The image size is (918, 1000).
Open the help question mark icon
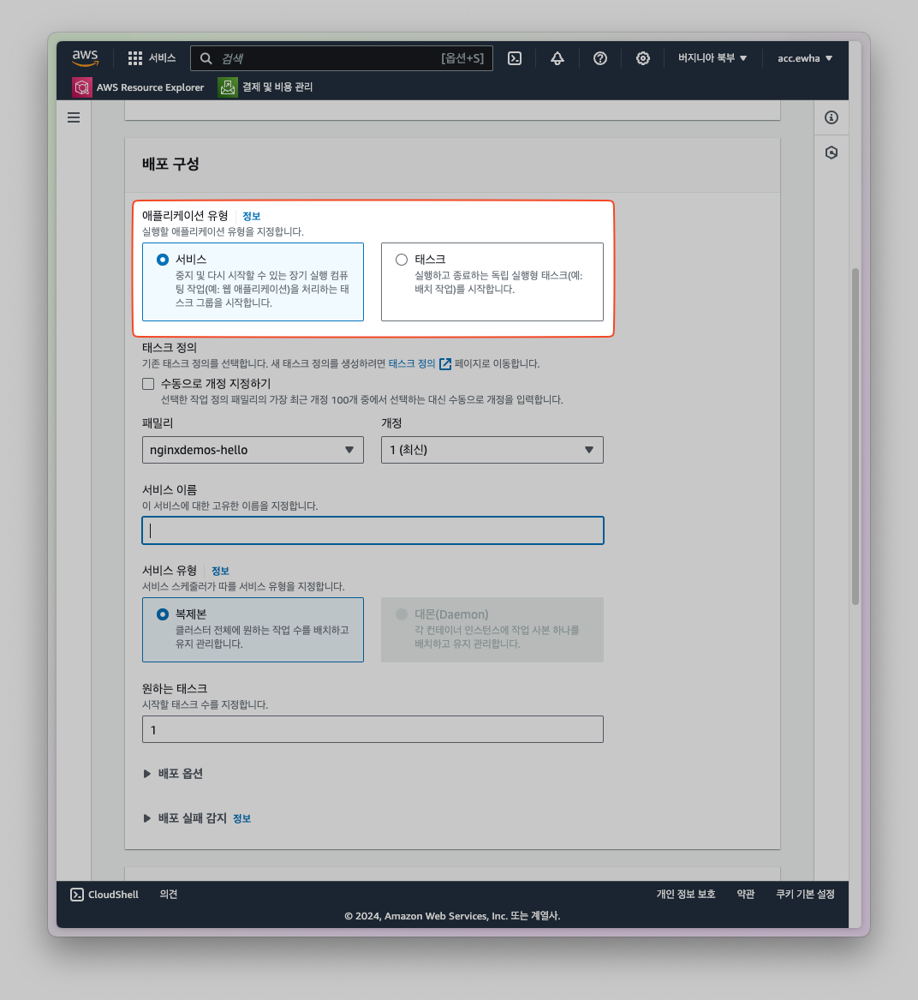[600, 58]
